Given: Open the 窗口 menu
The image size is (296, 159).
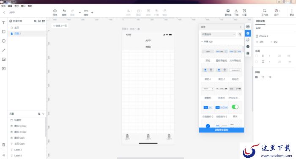Looking at the screenshot, I should [23, 6].
